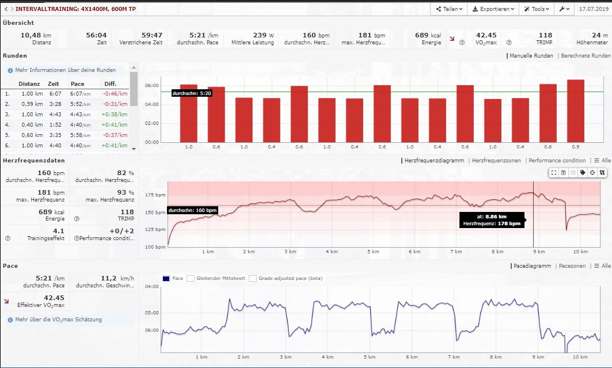Open the Tools dropdown menu
The width and height of the screenshot is (612, 368).
tap(535, 9)
